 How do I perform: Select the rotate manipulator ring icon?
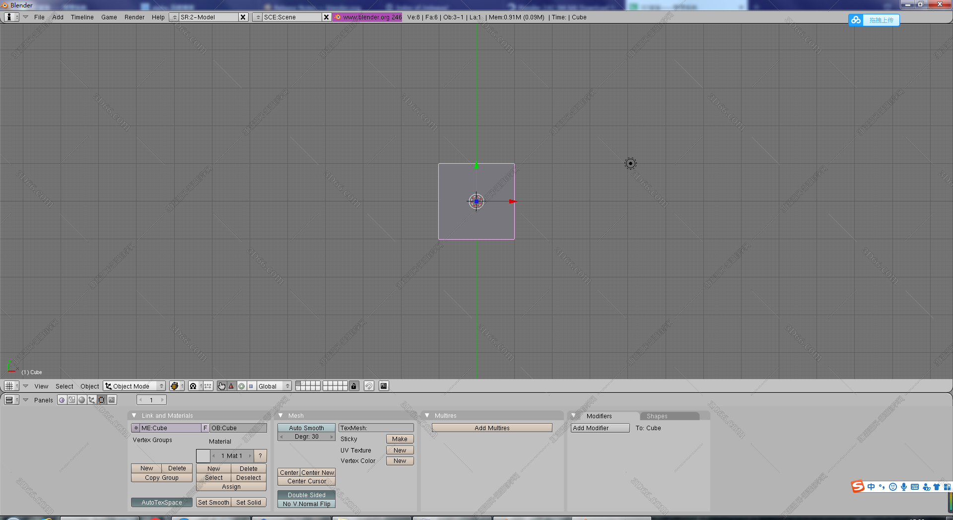(241, 386)
